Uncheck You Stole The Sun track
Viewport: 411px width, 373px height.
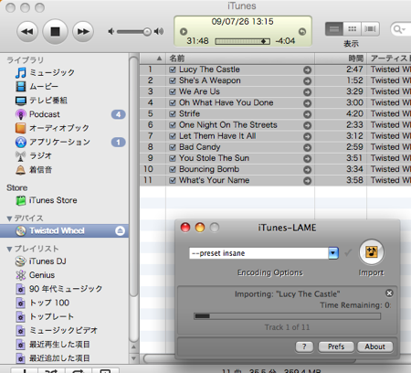pyautogui.click(x=173, y=158)
